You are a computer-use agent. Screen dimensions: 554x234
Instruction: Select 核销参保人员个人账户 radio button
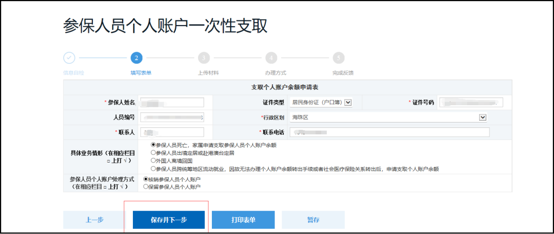pyautogui.click(x=146, y=179)
